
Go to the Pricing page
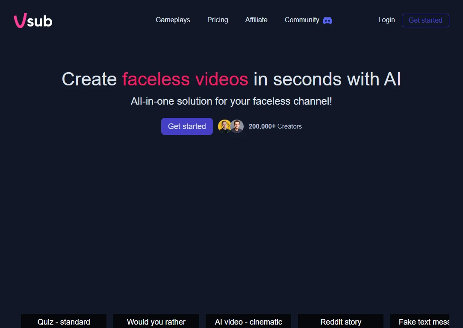[218, 20]
